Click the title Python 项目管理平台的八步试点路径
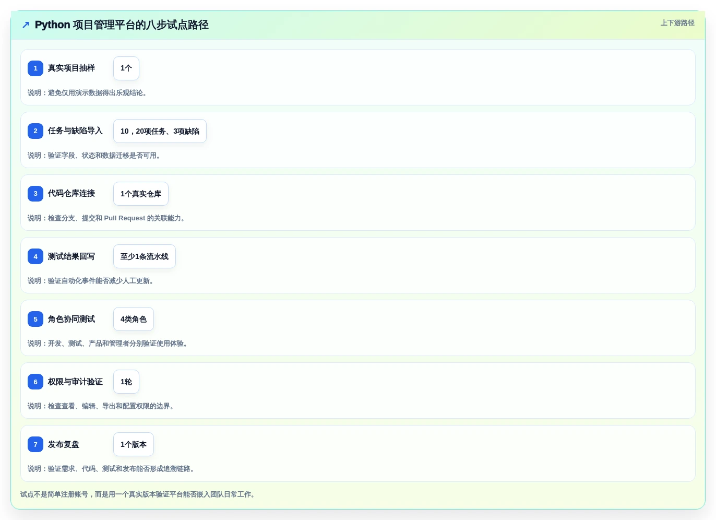Screen dimensions: 716x520 (x=122, y=25)
